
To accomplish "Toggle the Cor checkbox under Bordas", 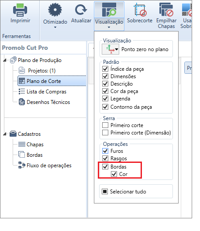I will 114,174.
